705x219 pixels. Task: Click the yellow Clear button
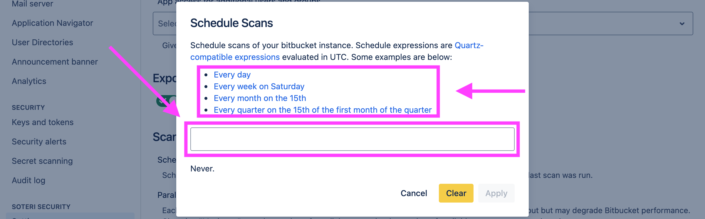click(x=456, y=193)
